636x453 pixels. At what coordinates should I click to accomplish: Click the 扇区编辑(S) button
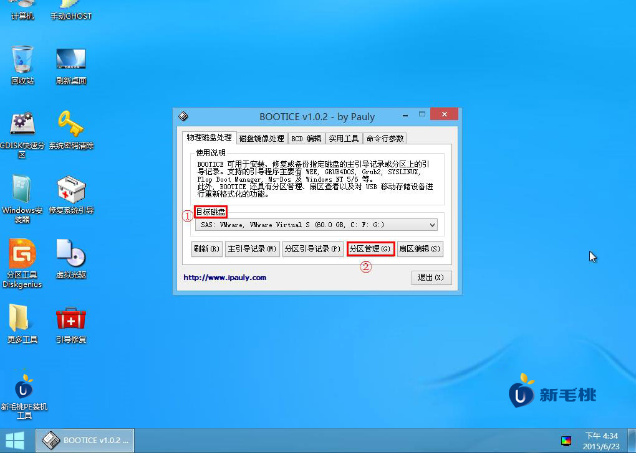click(x=420, y=249)
